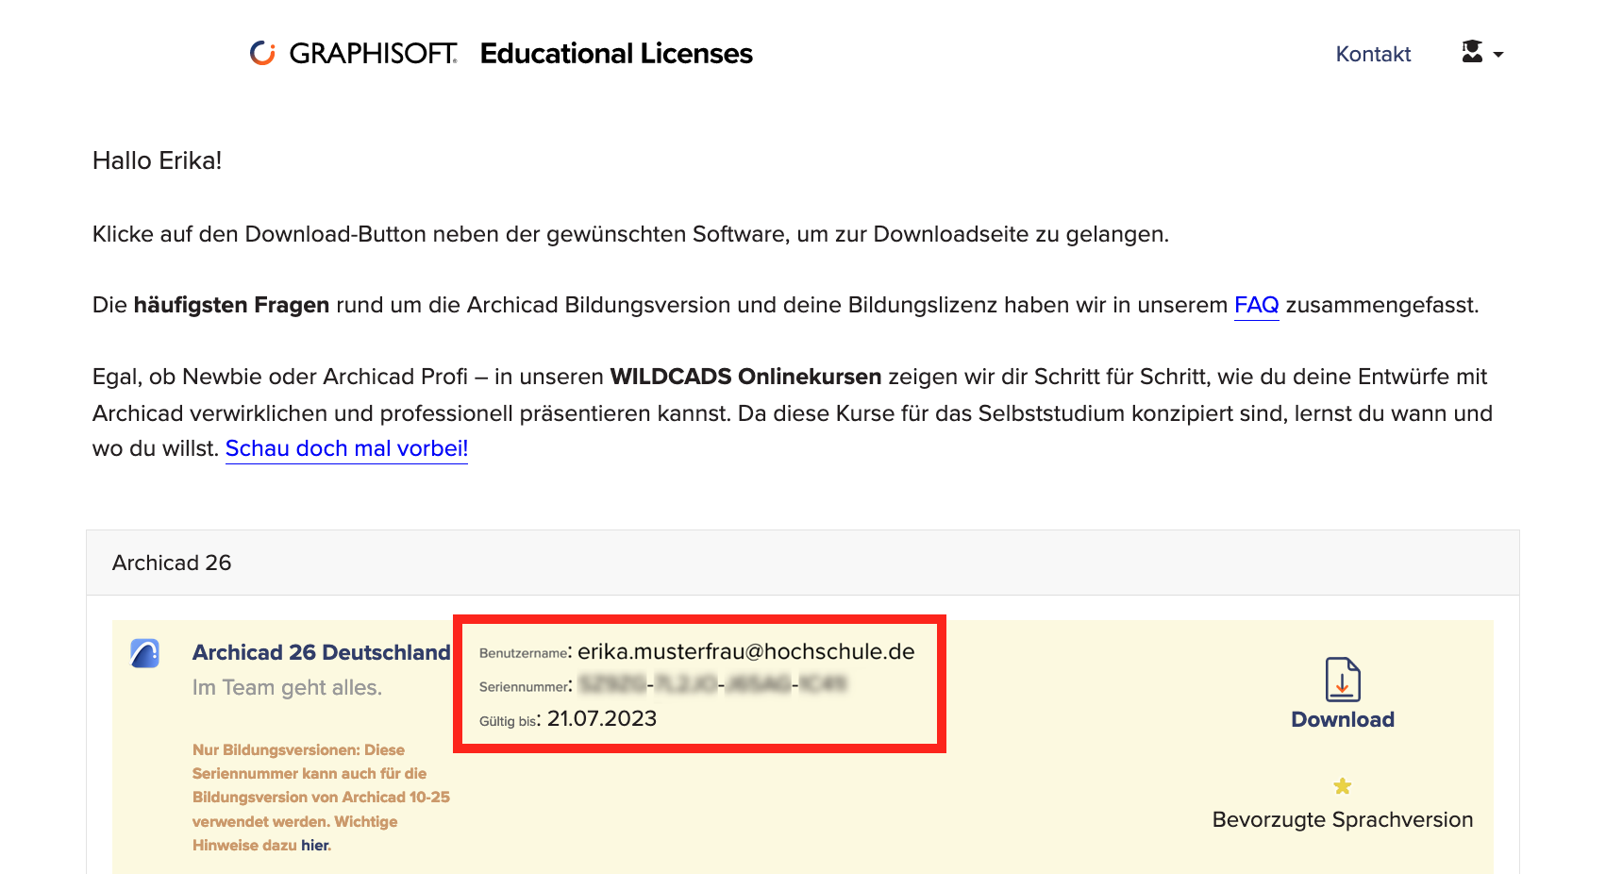Open the user account graduate icon
The width and height of the screenshot is (1606, 874).
[1472, 52]
